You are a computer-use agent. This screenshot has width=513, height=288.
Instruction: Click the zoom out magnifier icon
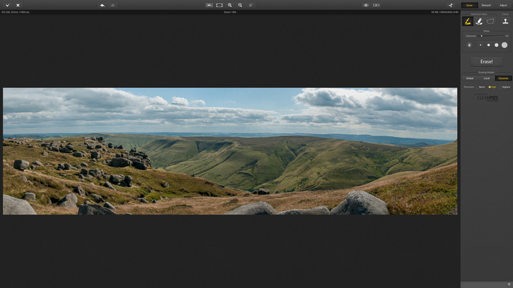240,5
